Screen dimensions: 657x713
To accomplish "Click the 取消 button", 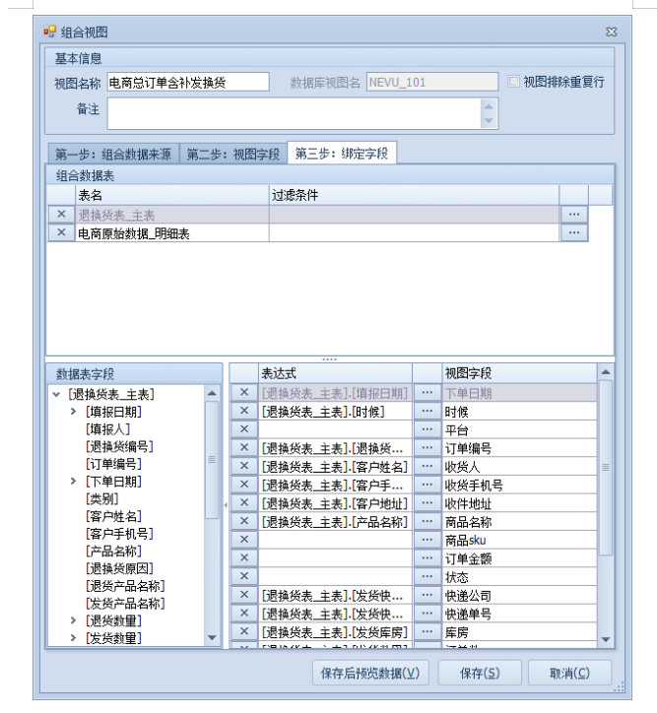I will [561, 673].
